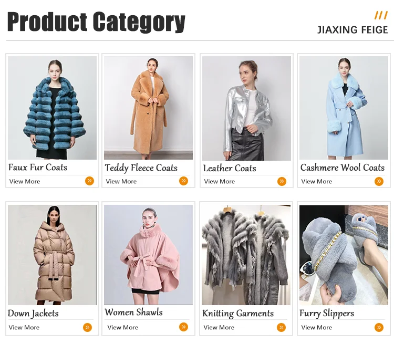Open the silver leather jacket image

246,108
